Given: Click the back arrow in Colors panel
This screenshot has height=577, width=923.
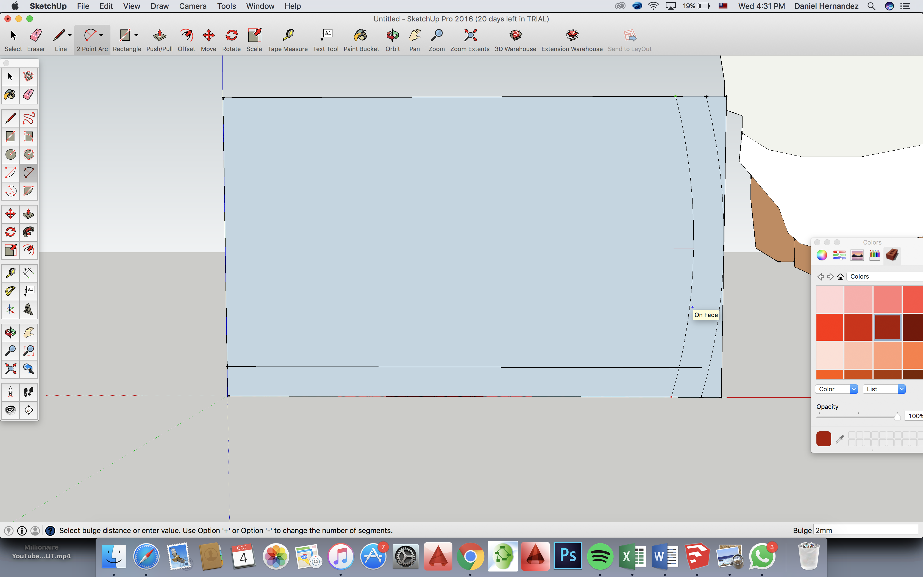Looking at the screenshot, I should coord(821,277).
